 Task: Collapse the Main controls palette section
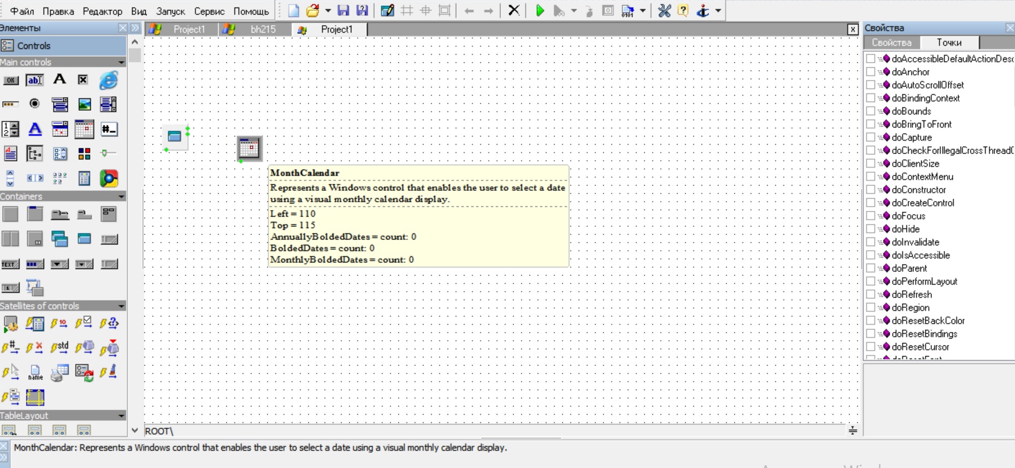(x=121, y=62)
